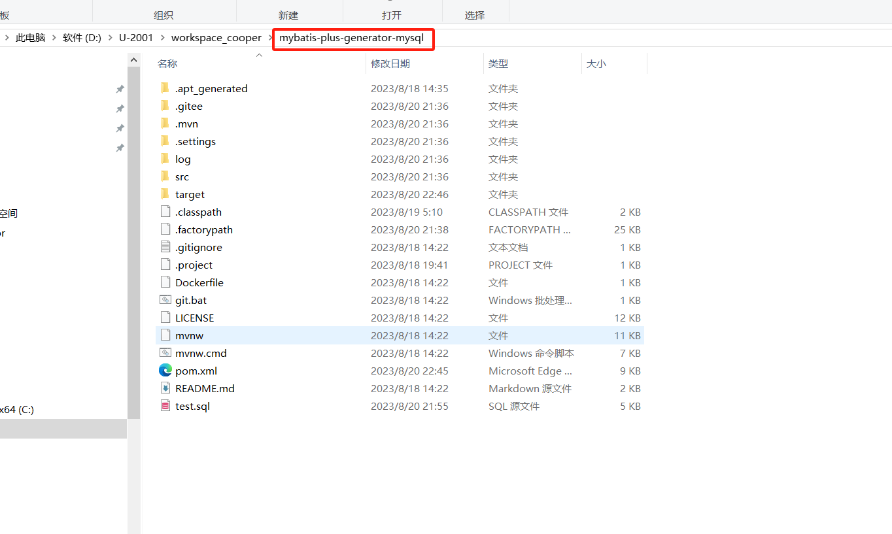Viewport: 892px width, 534px height.
Task: Select file name git.bat
Action: 191,300
